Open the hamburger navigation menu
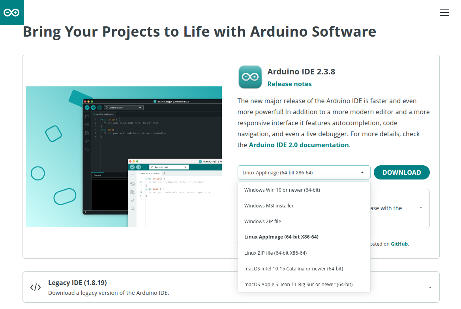Screen dimensions: 461x309 (444, 13)
